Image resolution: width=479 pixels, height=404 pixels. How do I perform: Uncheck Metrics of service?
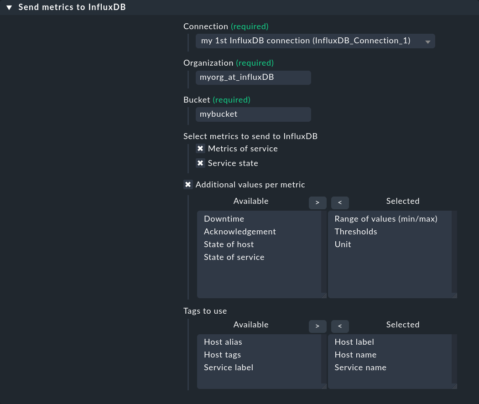tap(200, 148)
